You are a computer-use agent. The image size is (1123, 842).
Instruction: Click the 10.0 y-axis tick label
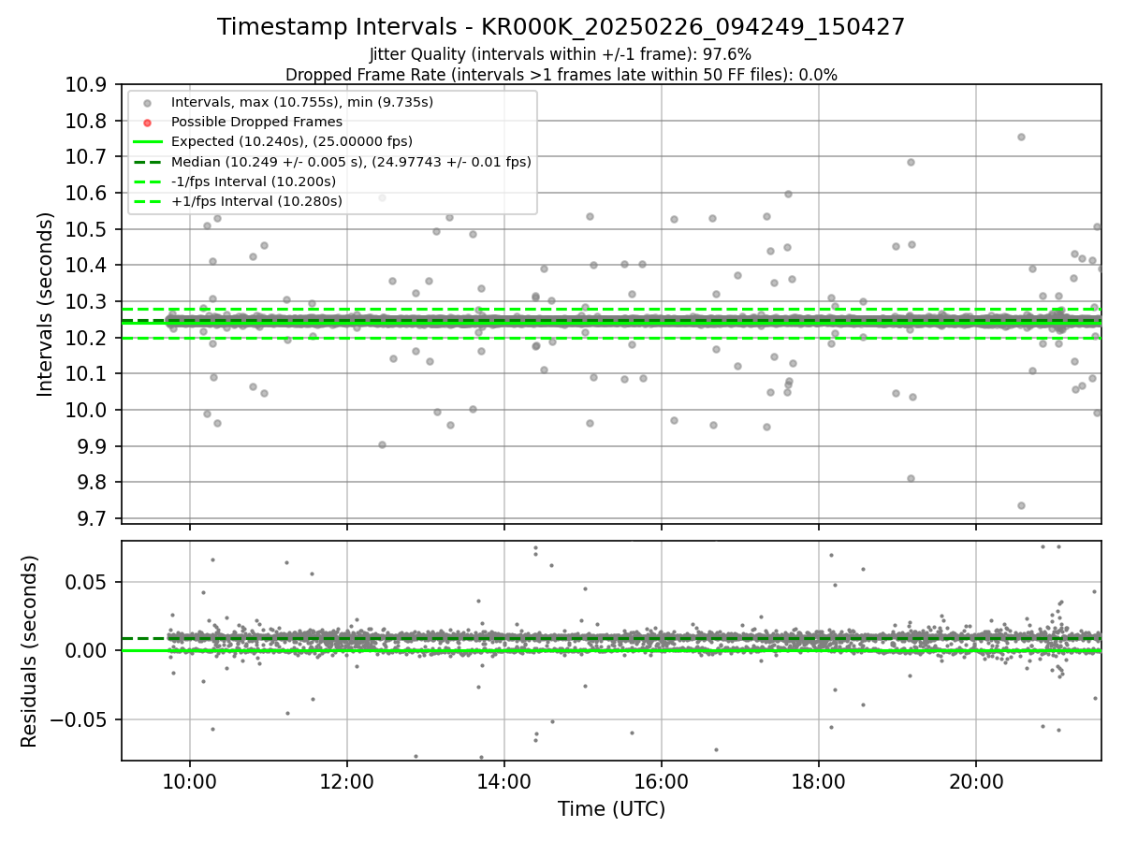(x=88, y=410)
